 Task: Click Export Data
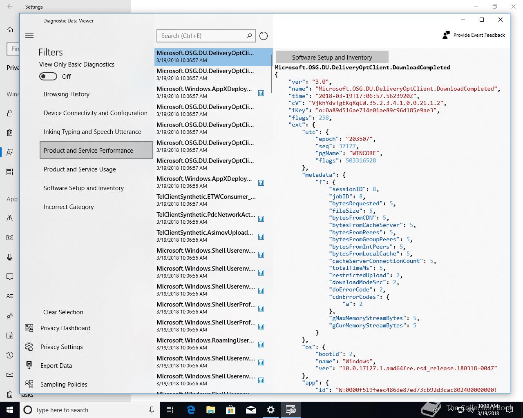pos(56,366)
